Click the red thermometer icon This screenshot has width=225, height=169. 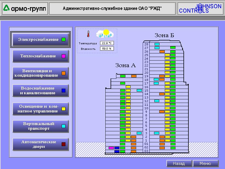click(x=88, y=34)
